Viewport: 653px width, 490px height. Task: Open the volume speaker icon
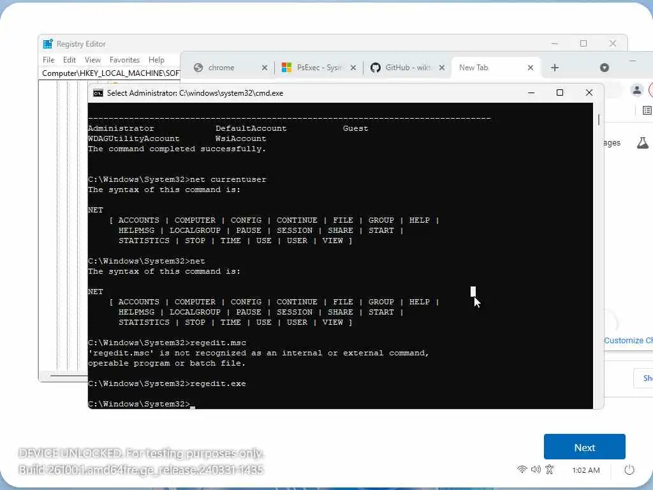tap(536, 470)
